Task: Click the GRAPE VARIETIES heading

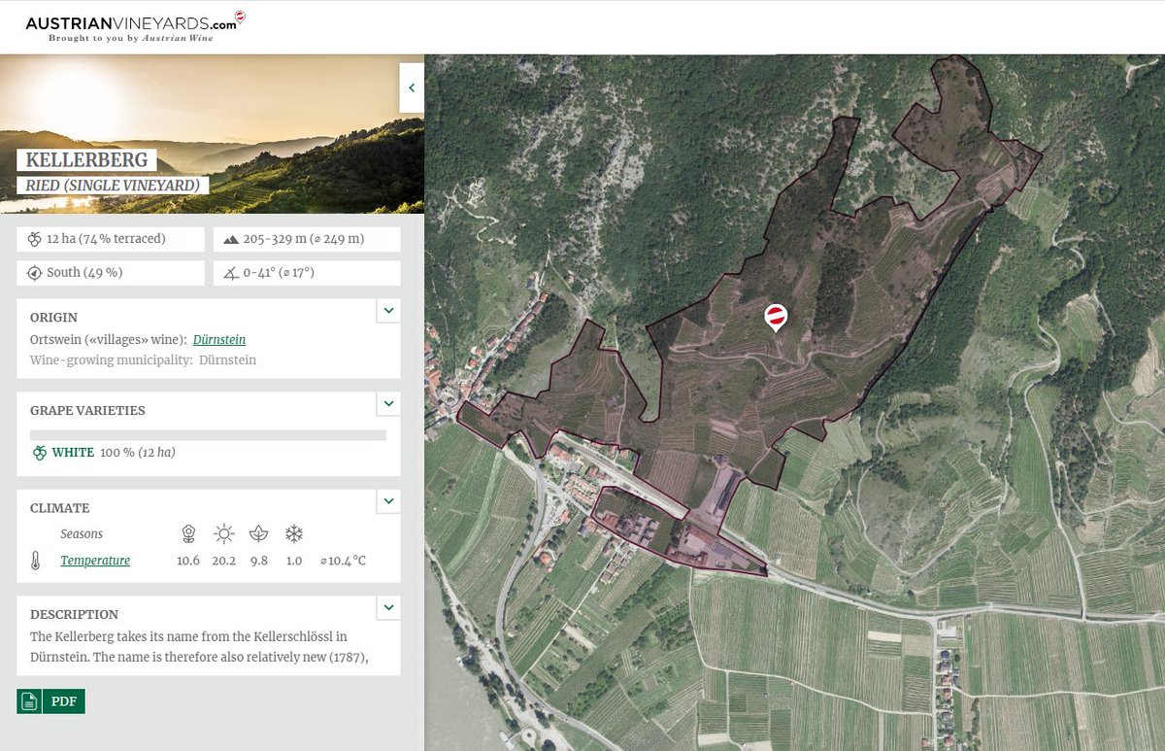Action: pyautogui.click(x=87, y=410)
